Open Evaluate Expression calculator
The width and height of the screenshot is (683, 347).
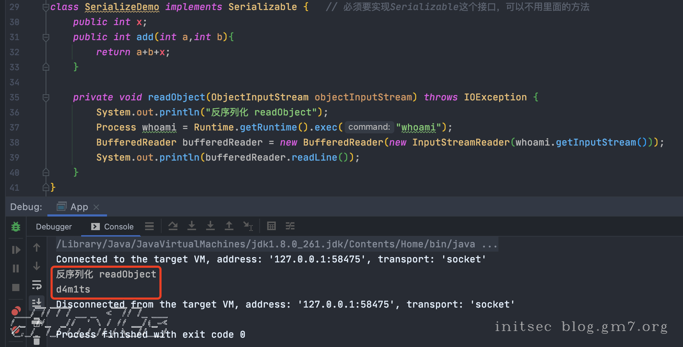271,226
